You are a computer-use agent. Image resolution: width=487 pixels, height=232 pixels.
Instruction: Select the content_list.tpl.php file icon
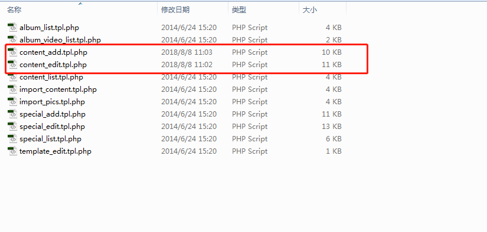(12, 77)
